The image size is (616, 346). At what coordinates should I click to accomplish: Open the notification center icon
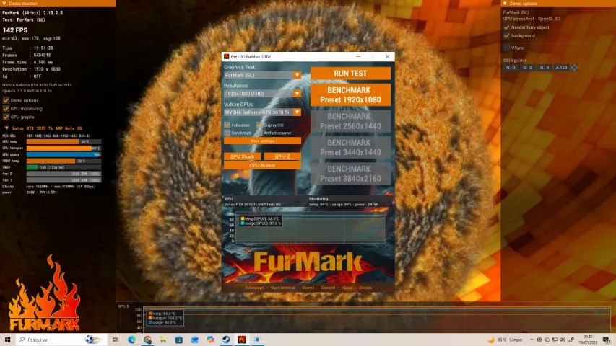607,340
